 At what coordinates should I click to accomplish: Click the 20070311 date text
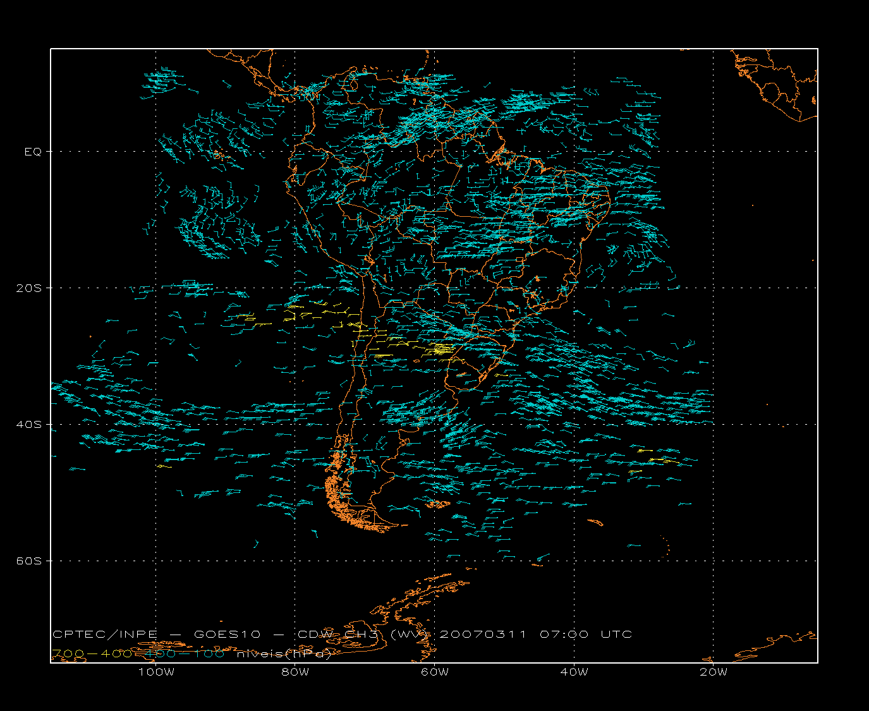(x=482, y=635)
